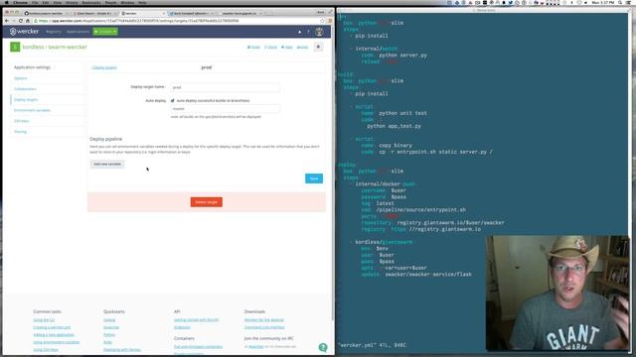The height and width of the screenshot is (357, 636).
Task: Click the green application square icon
Action: coord(15,47)
